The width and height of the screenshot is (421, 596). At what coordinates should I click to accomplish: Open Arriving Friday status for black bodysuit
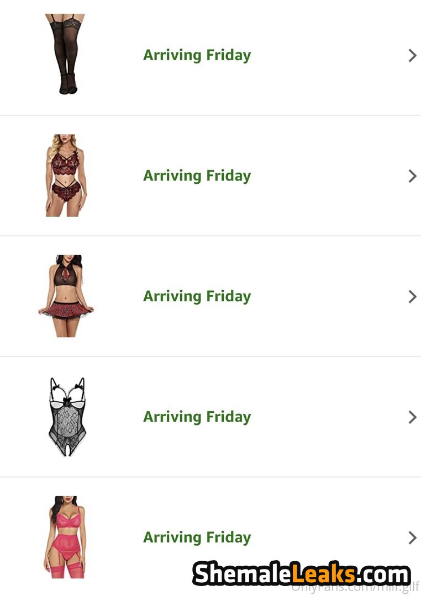[x=197, y=417]
